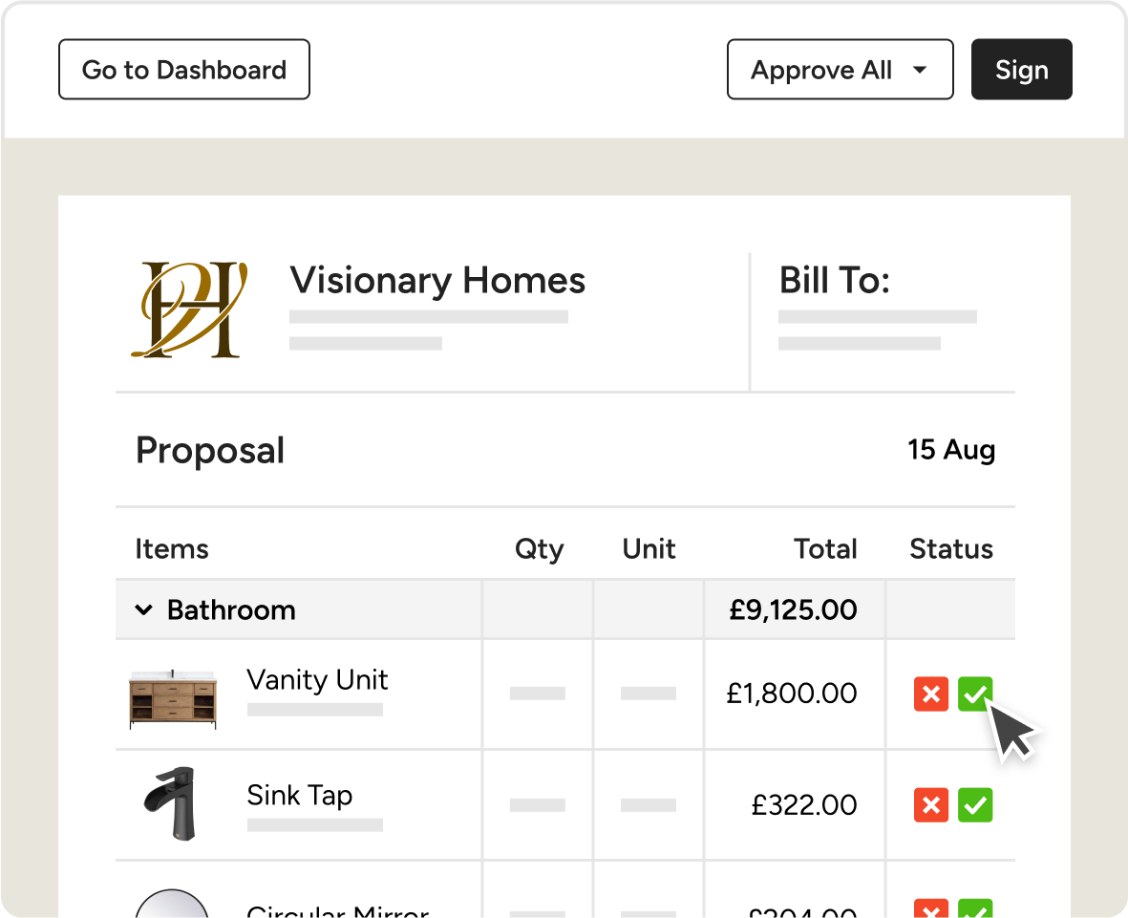Select the Sink Tap item name
This screenshot has width=1128, height=918.
[299, 796]
